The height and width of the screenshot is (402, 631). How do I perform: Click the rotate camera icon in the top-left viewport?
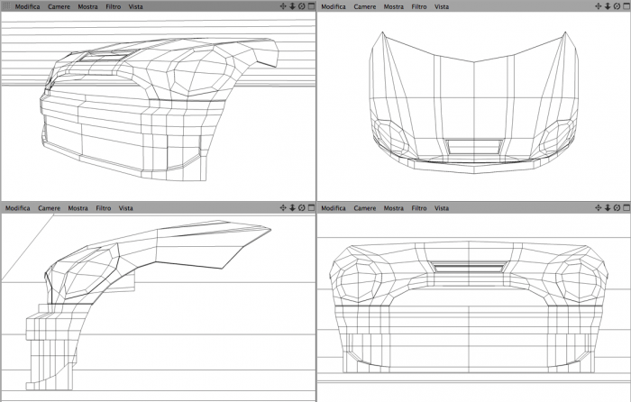pyautogui.click(x=302, y=6)
